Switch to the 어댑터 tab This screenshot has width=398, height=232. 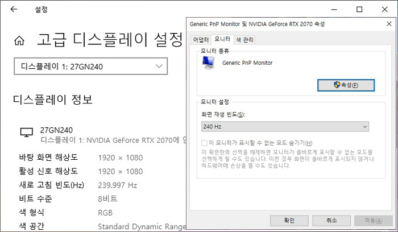click(x=201, y=40)
